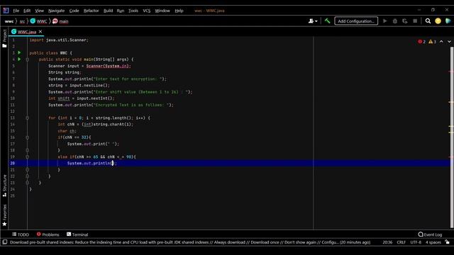Open the Project tool window sidebar button

pyautogui.click(x=4, y=38)
